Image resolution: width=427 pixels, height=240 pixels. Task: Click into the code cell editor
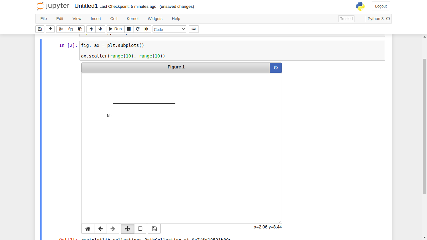(x=232, y=51)
